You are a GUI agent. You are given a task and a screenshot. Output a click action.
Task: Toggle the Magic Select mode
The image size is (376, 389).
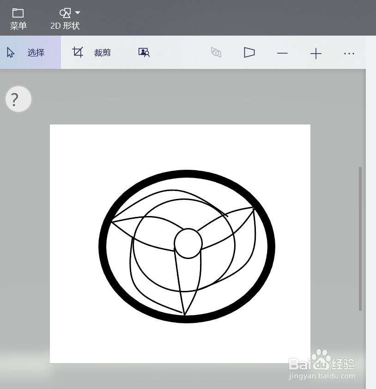(144, 52)
